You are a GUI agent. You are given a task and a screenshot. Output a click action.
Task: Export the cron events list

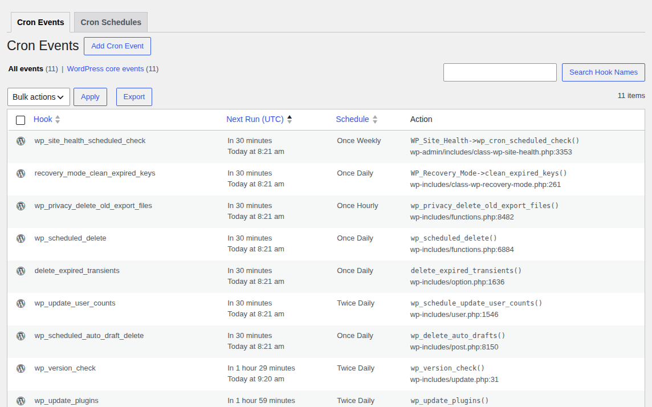[134, 97]
